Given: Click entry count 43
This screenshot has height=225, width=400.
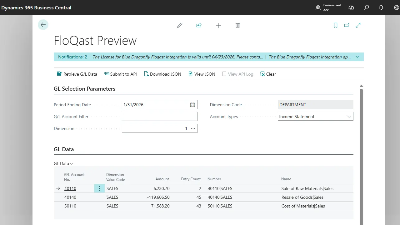Looking at the screenshot, I should tap(198, 206).
